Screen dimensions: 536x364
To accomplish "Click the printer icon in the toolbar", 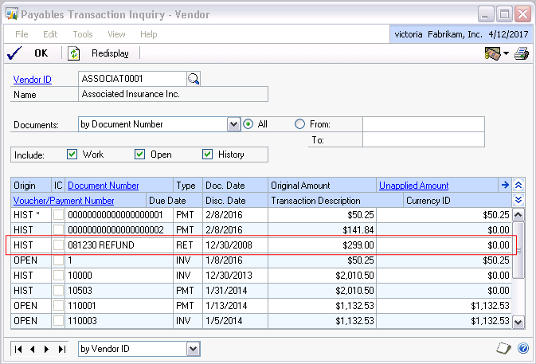I will pos(522,53).
